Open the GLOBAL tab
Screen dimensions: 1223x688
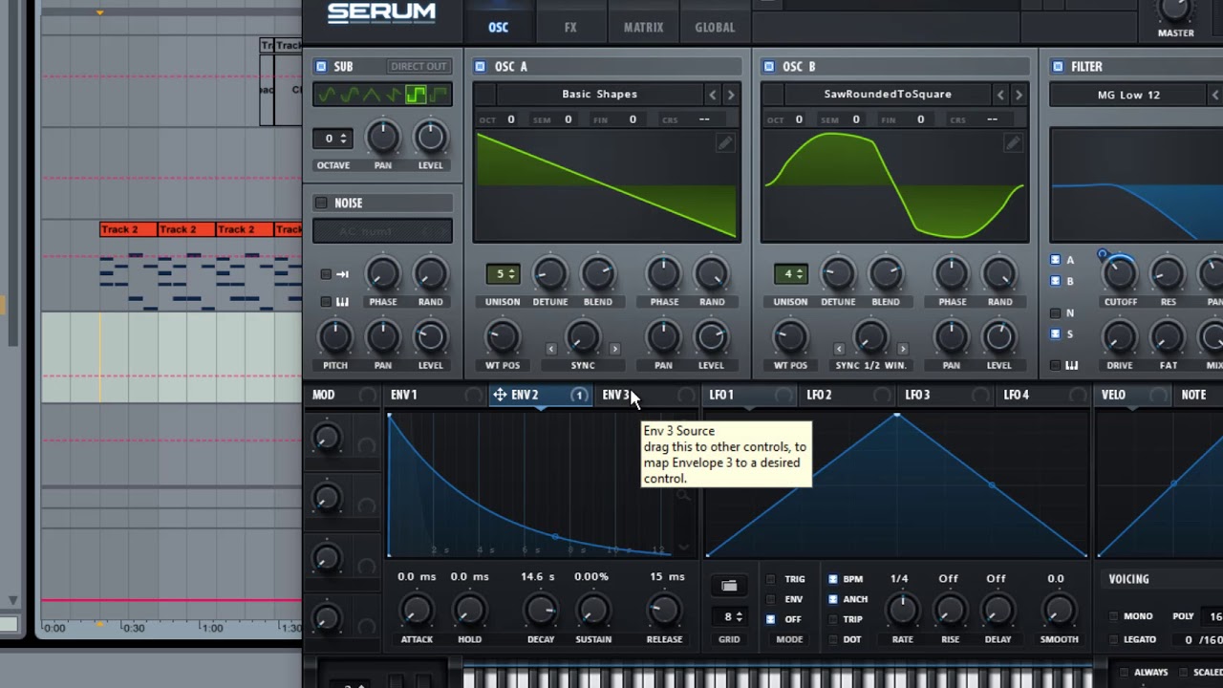pos(715,27)
